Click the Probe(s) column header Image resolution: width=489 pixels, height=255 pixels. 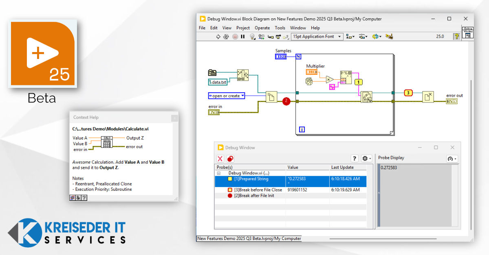(x=250, y=167)
